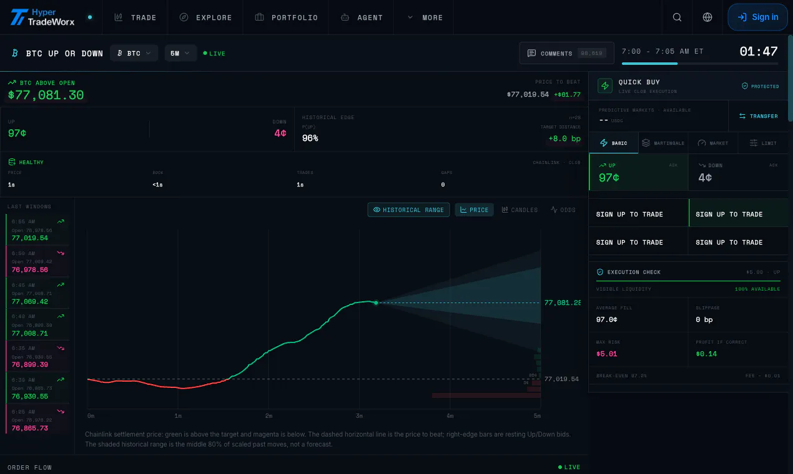
Task: Click the window countdown progress bar
Action: point(700,64)
